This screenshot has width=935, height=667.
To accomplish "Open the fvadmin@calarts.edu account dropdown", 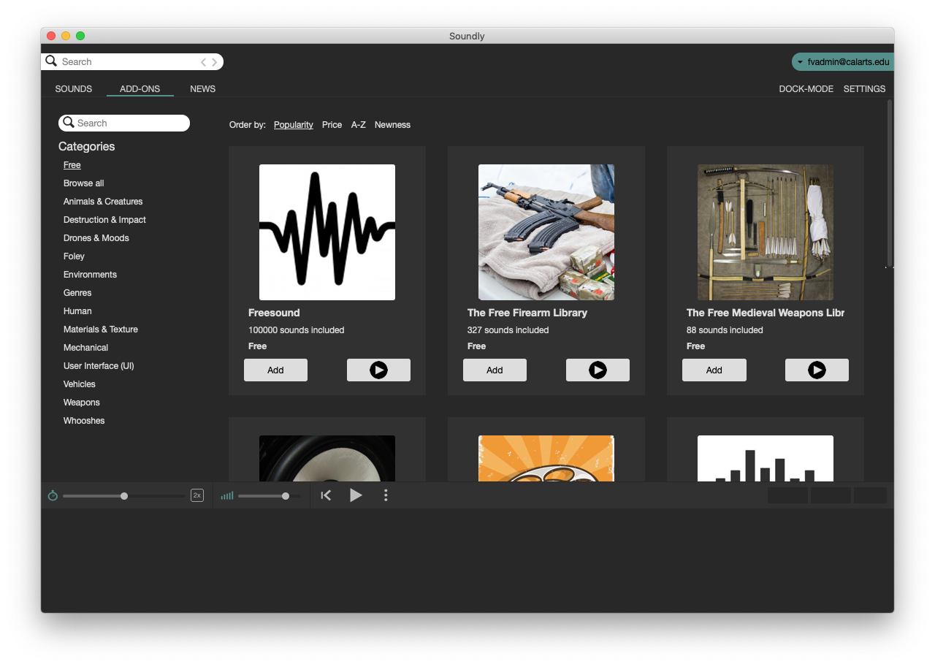I will click(x=843, y=62).
